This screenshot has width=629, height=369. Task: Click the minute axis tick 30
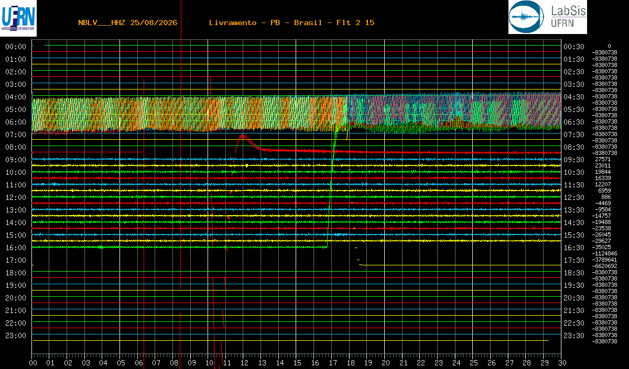[562, 363]
